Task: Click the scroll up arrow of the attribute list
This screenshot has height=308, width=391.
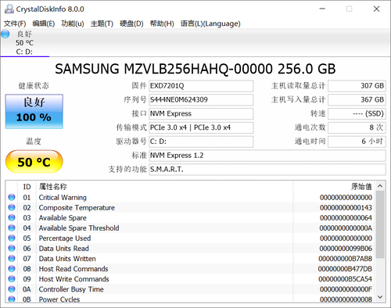Action: 380,186
